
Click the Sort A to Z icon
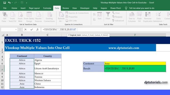coord(94,14)
